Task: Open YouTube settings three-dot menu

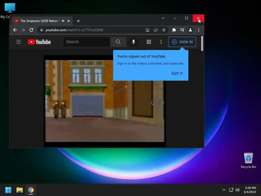Action: (161, 42)
